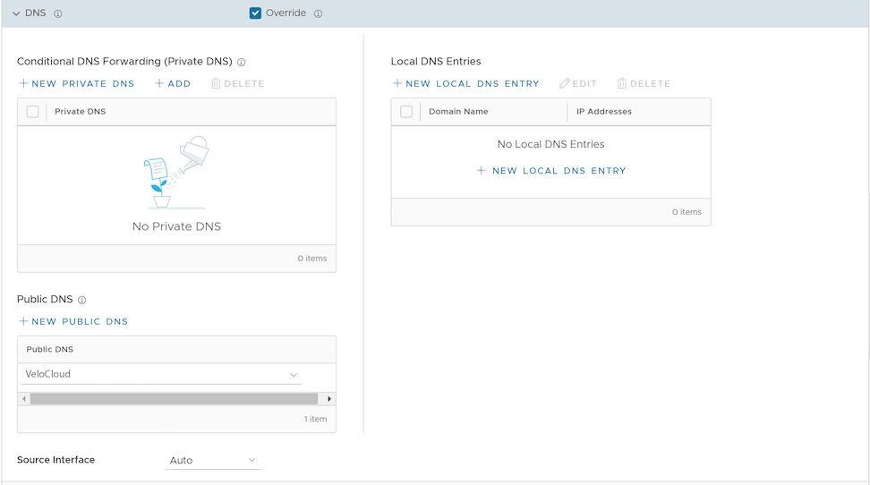Uncheck the Override checkbox
The width and height of the screenshot is (870, 485).
(255, 13)
